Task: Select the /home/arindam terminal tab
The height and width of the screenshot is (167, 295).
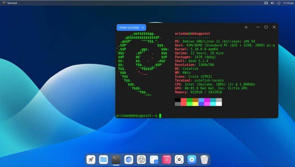Action: (x=129, y=27)
